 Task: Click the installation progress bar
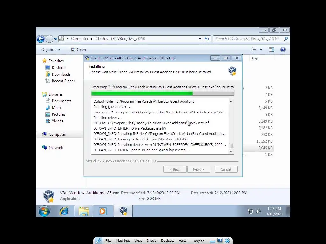163,93
